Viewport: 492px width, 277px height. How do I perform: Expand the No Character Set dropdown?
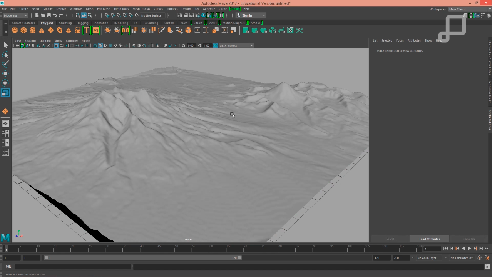pyautogui.click(x=461, y=258)
